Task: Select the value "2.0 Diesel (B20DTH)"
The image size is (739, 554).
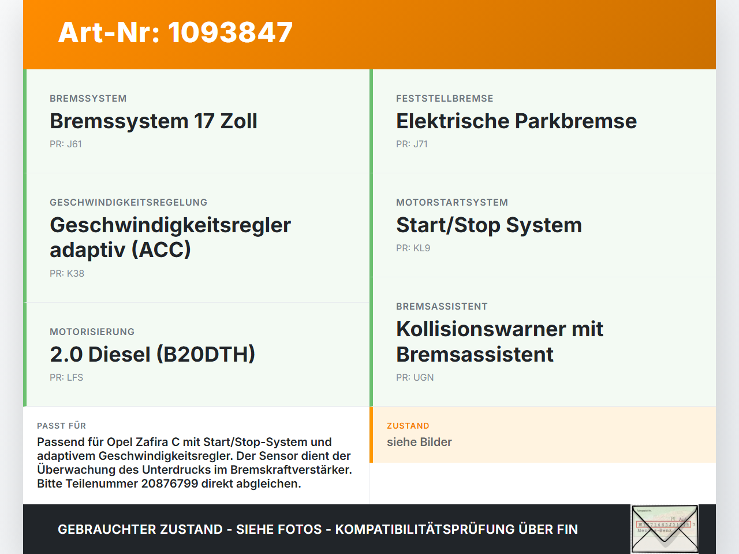Action: 152,355
